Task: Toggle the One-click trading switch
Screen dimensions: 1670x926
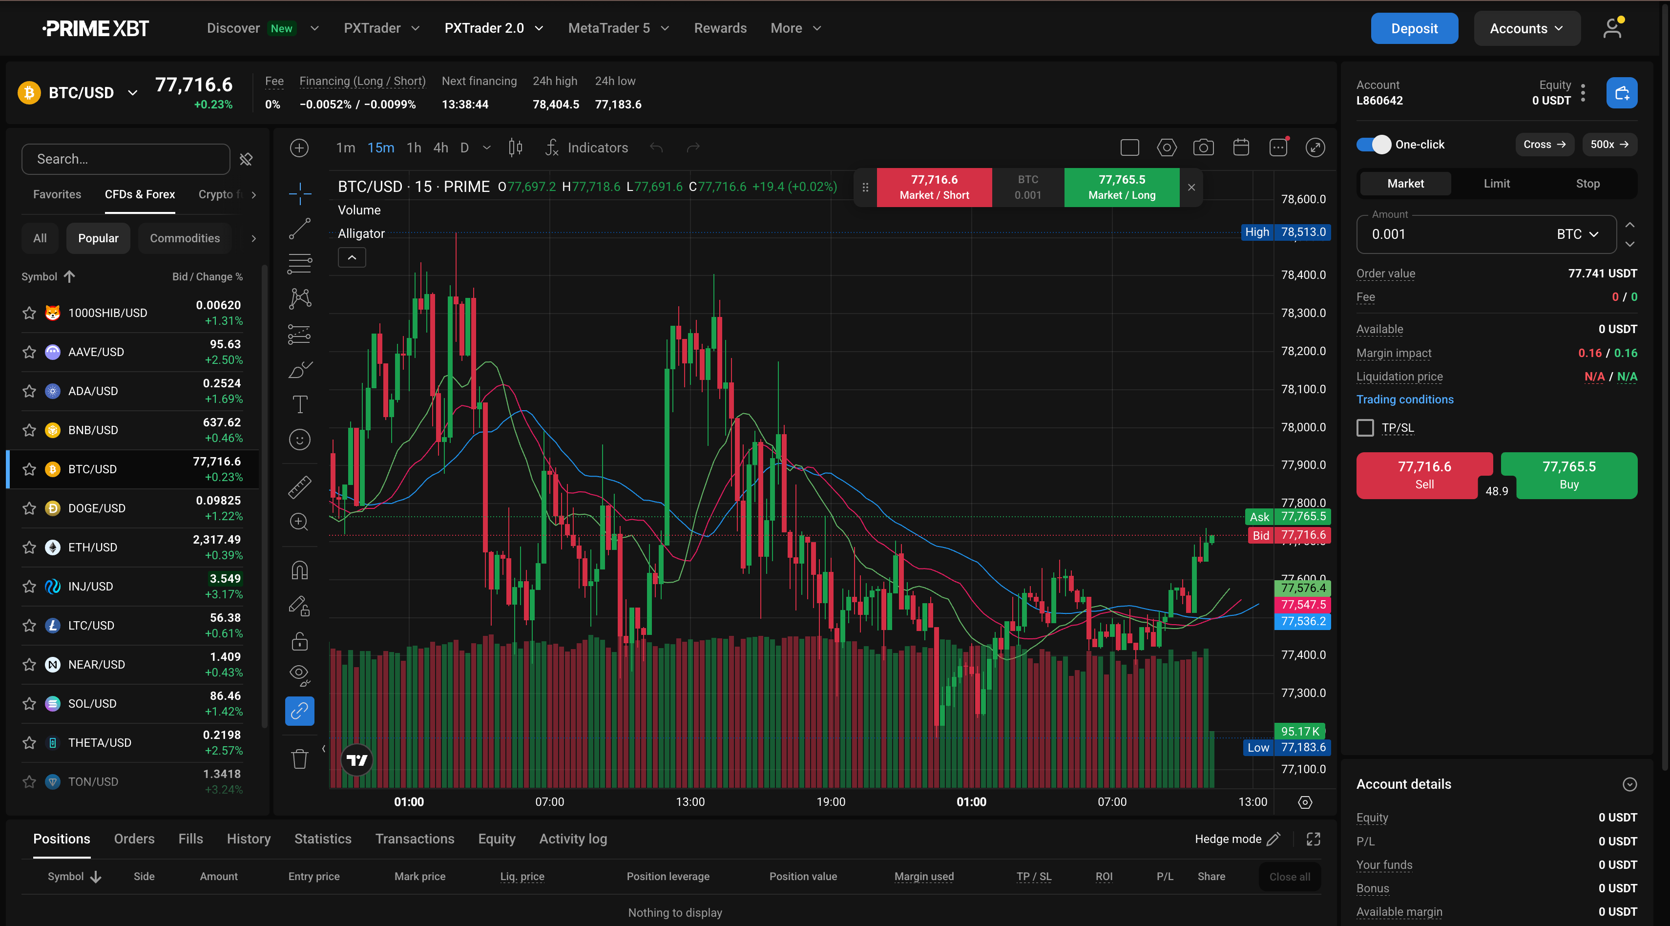Action: coord(1373,144)
